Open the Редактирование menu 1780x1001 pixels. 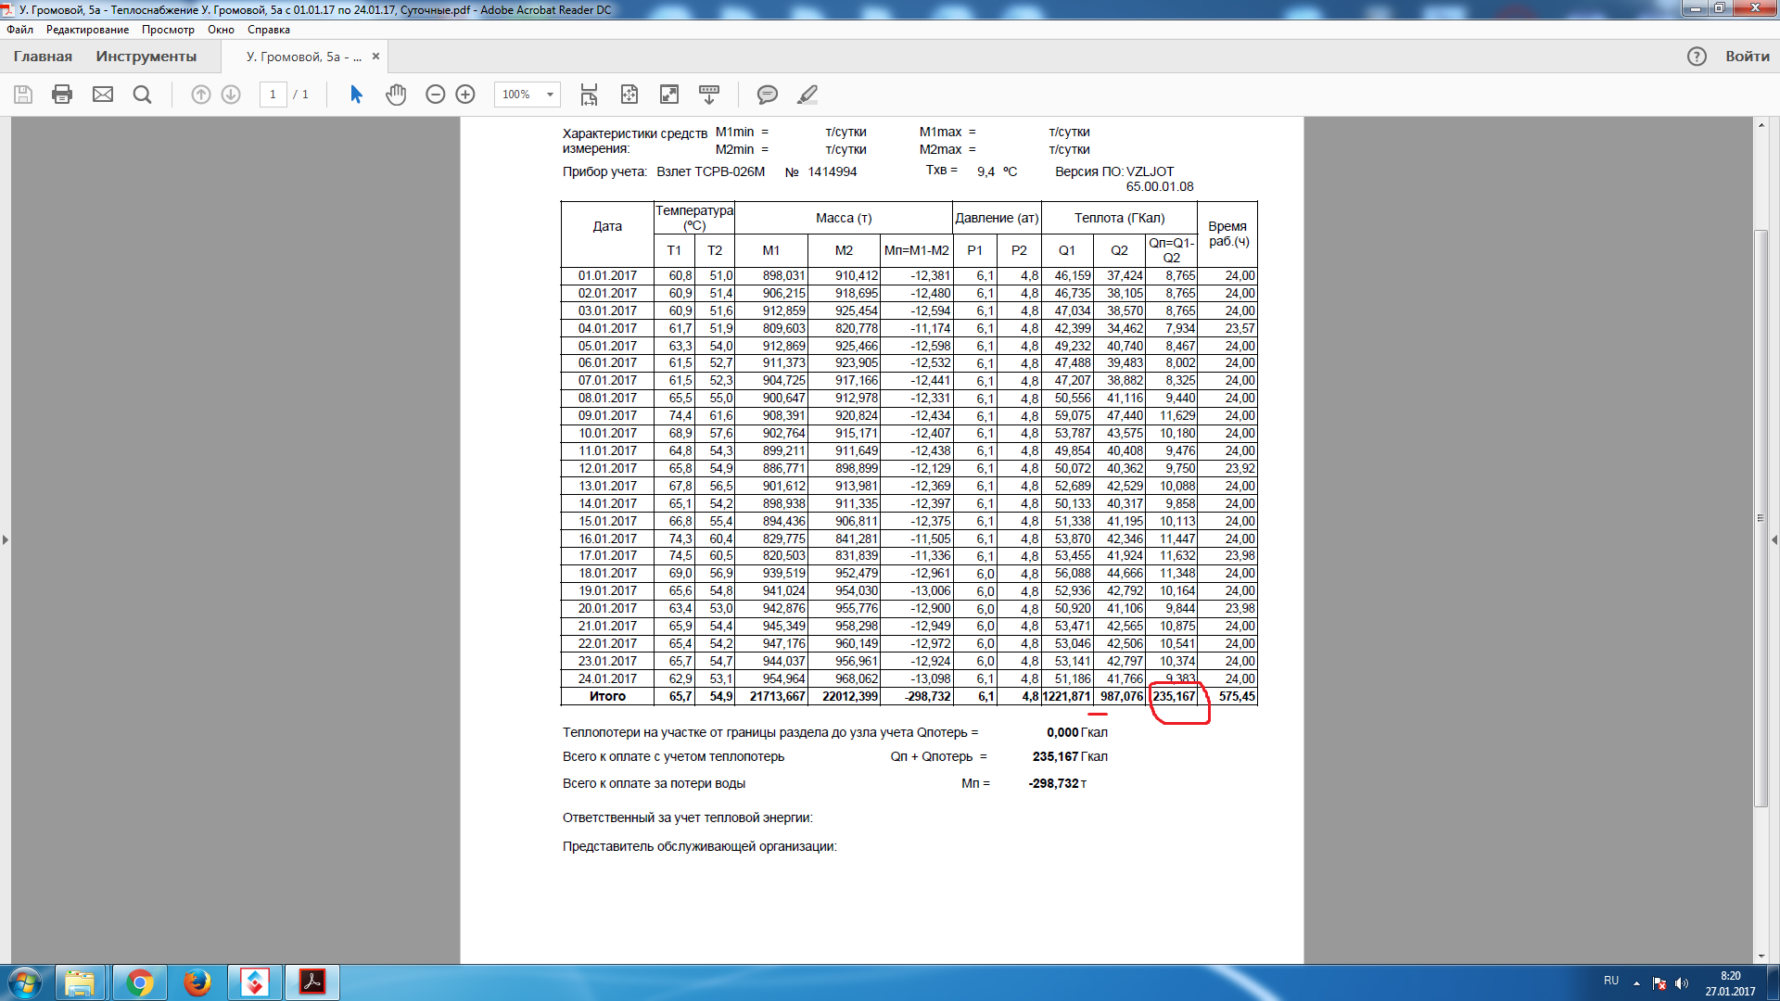click(87, 30)
